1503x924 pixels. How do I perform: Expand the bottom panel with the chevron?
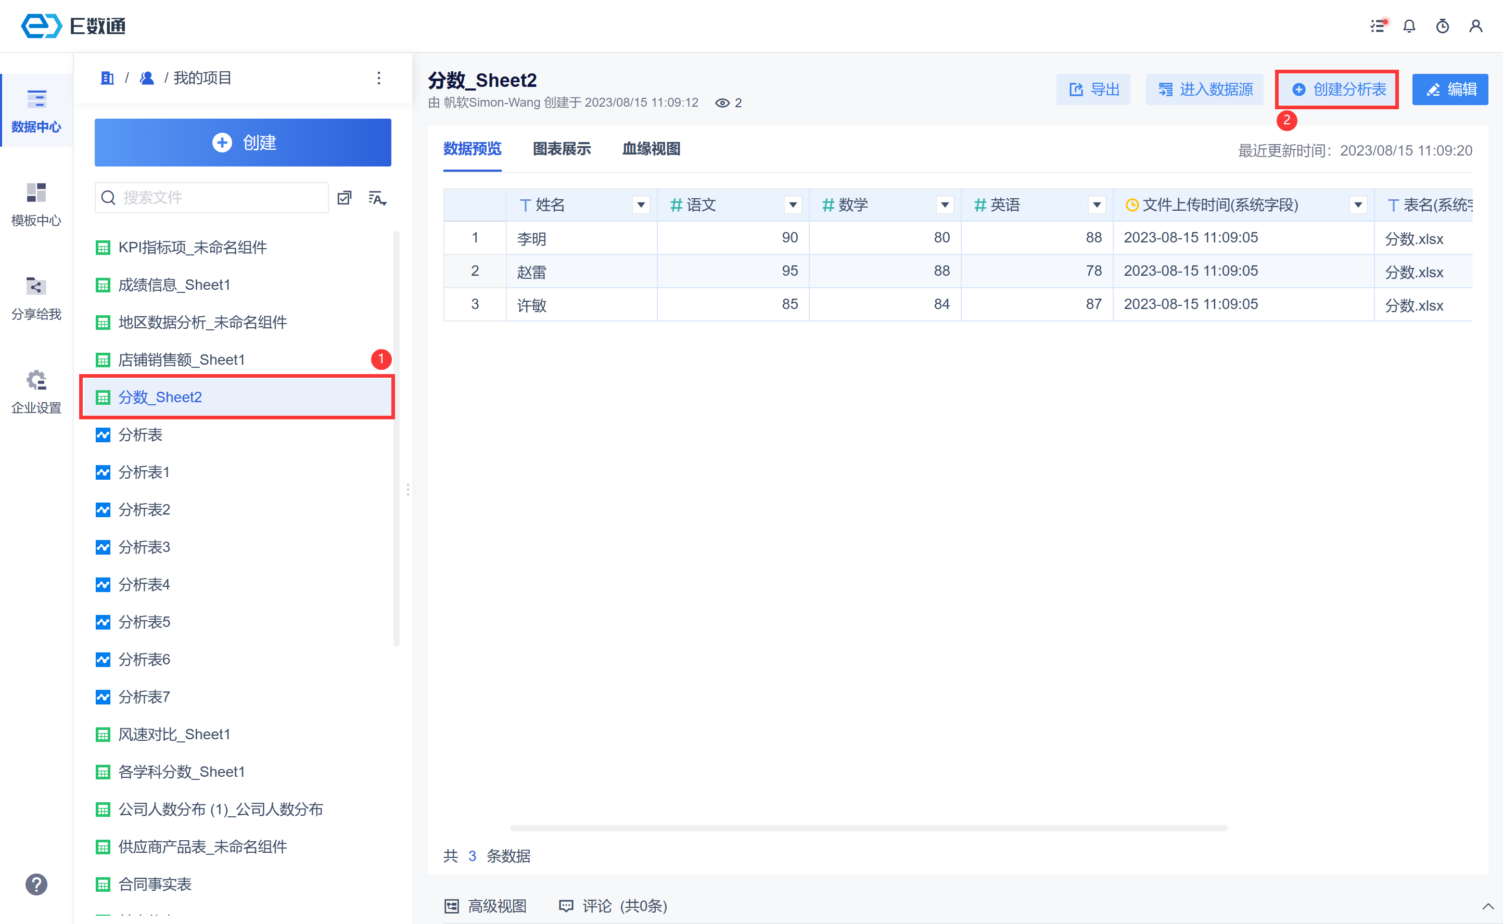(1488, 906)
